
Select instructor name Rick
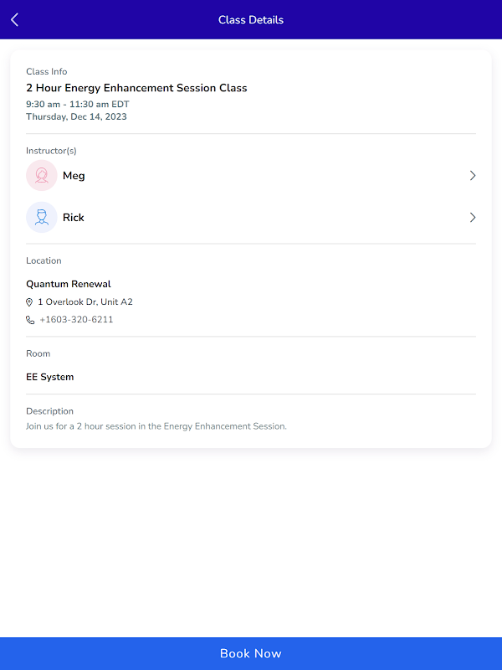click(x=74, y=218)
